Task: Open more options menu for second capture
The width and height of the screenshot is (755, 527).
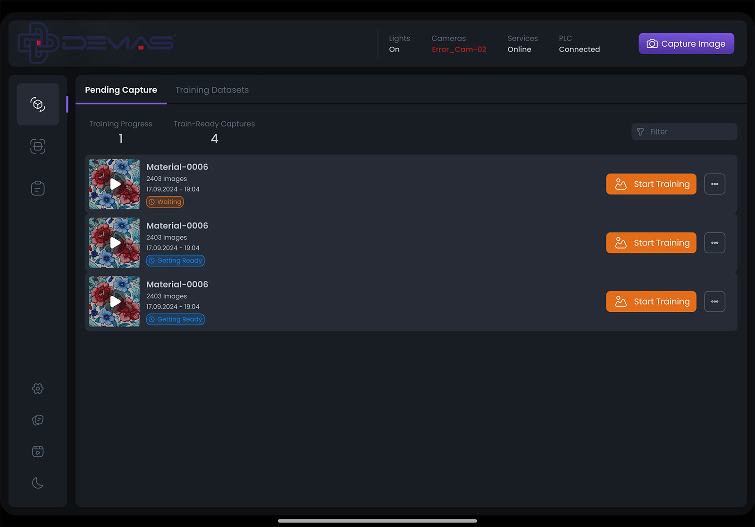Action: (x=714, y=243)
